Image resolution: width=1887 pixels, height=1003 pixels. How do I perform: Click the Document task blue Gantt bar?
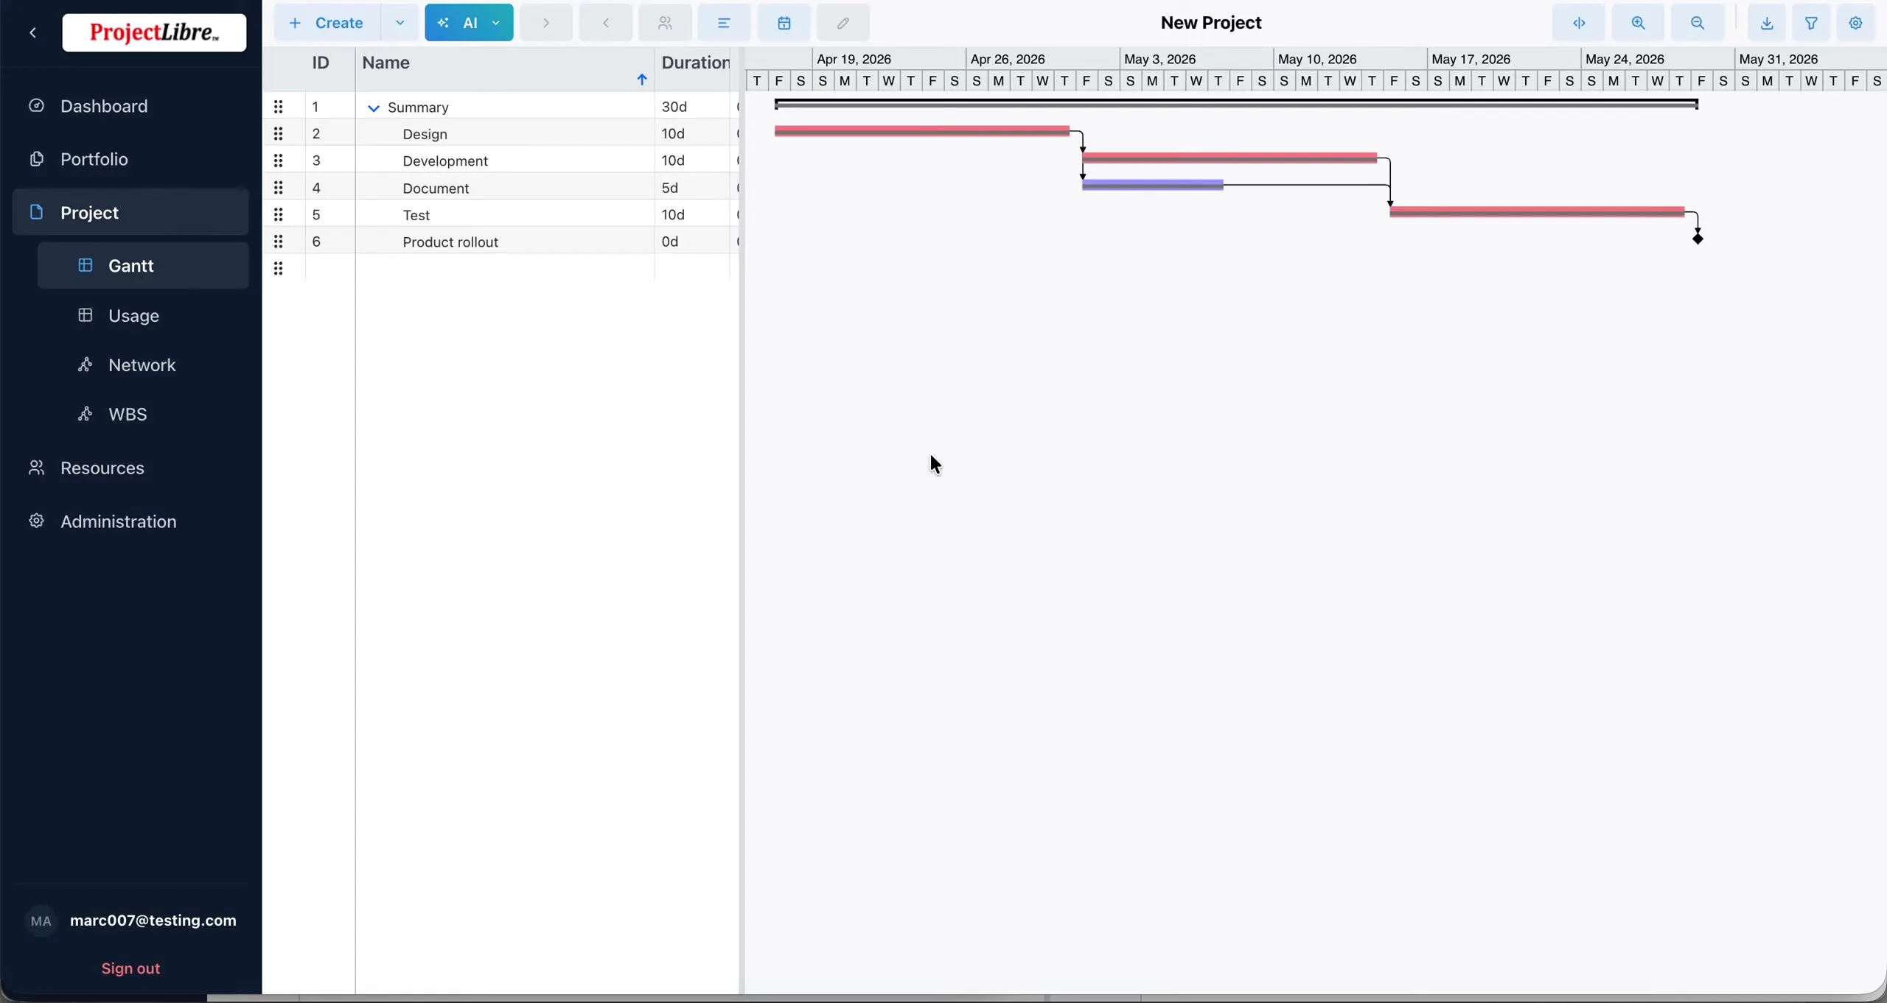pyautogui.click(x=1153, y=185)
